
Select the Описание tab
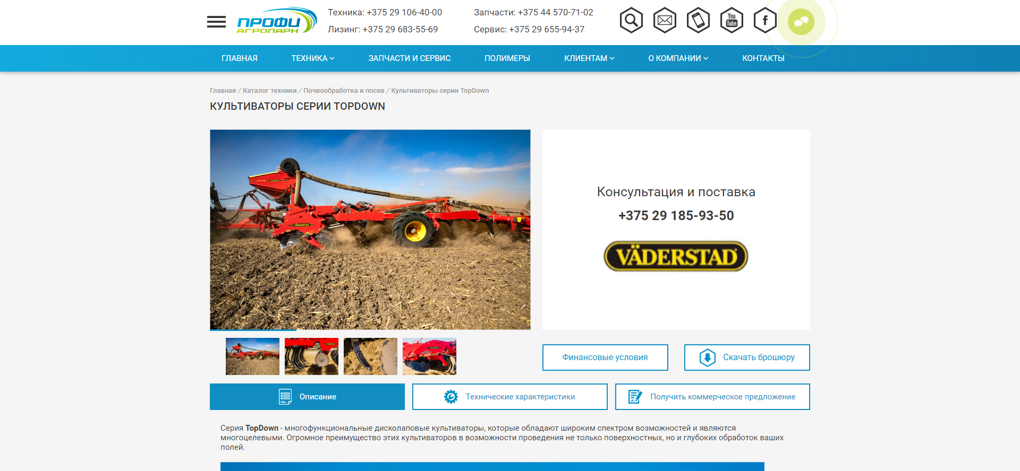[x=307, y=397]
